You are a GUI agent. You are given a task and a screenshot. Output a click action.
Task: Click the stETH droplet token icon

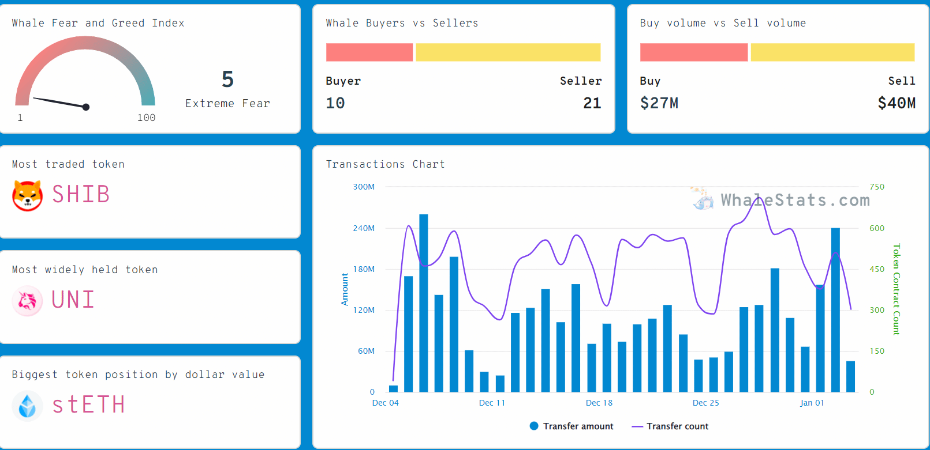(27, 406)
